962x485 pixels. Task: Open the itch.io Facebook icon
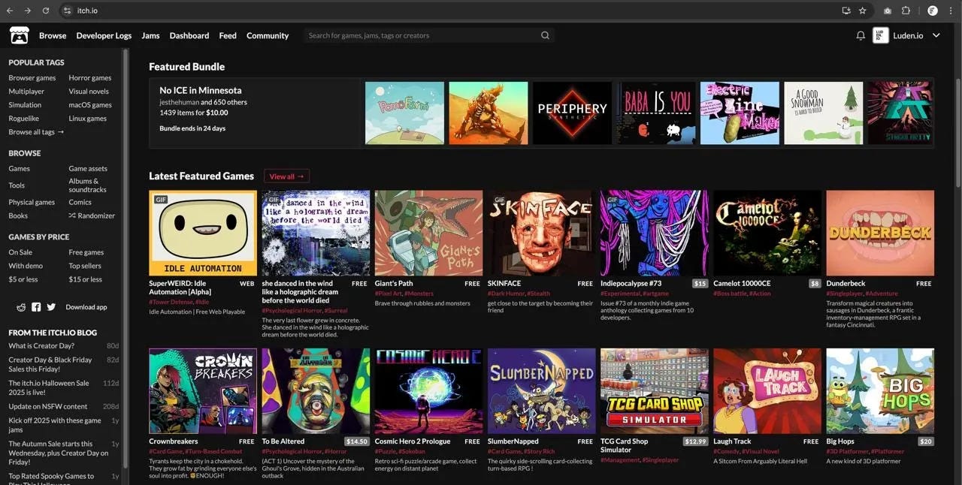click(36, 307)
